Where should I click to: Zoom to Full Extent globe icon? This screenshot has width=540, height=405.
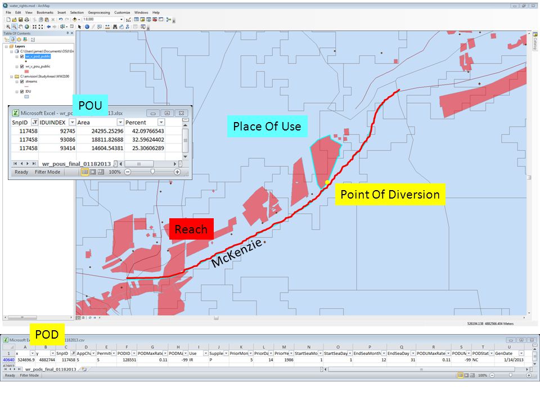(x=27, y=27)
